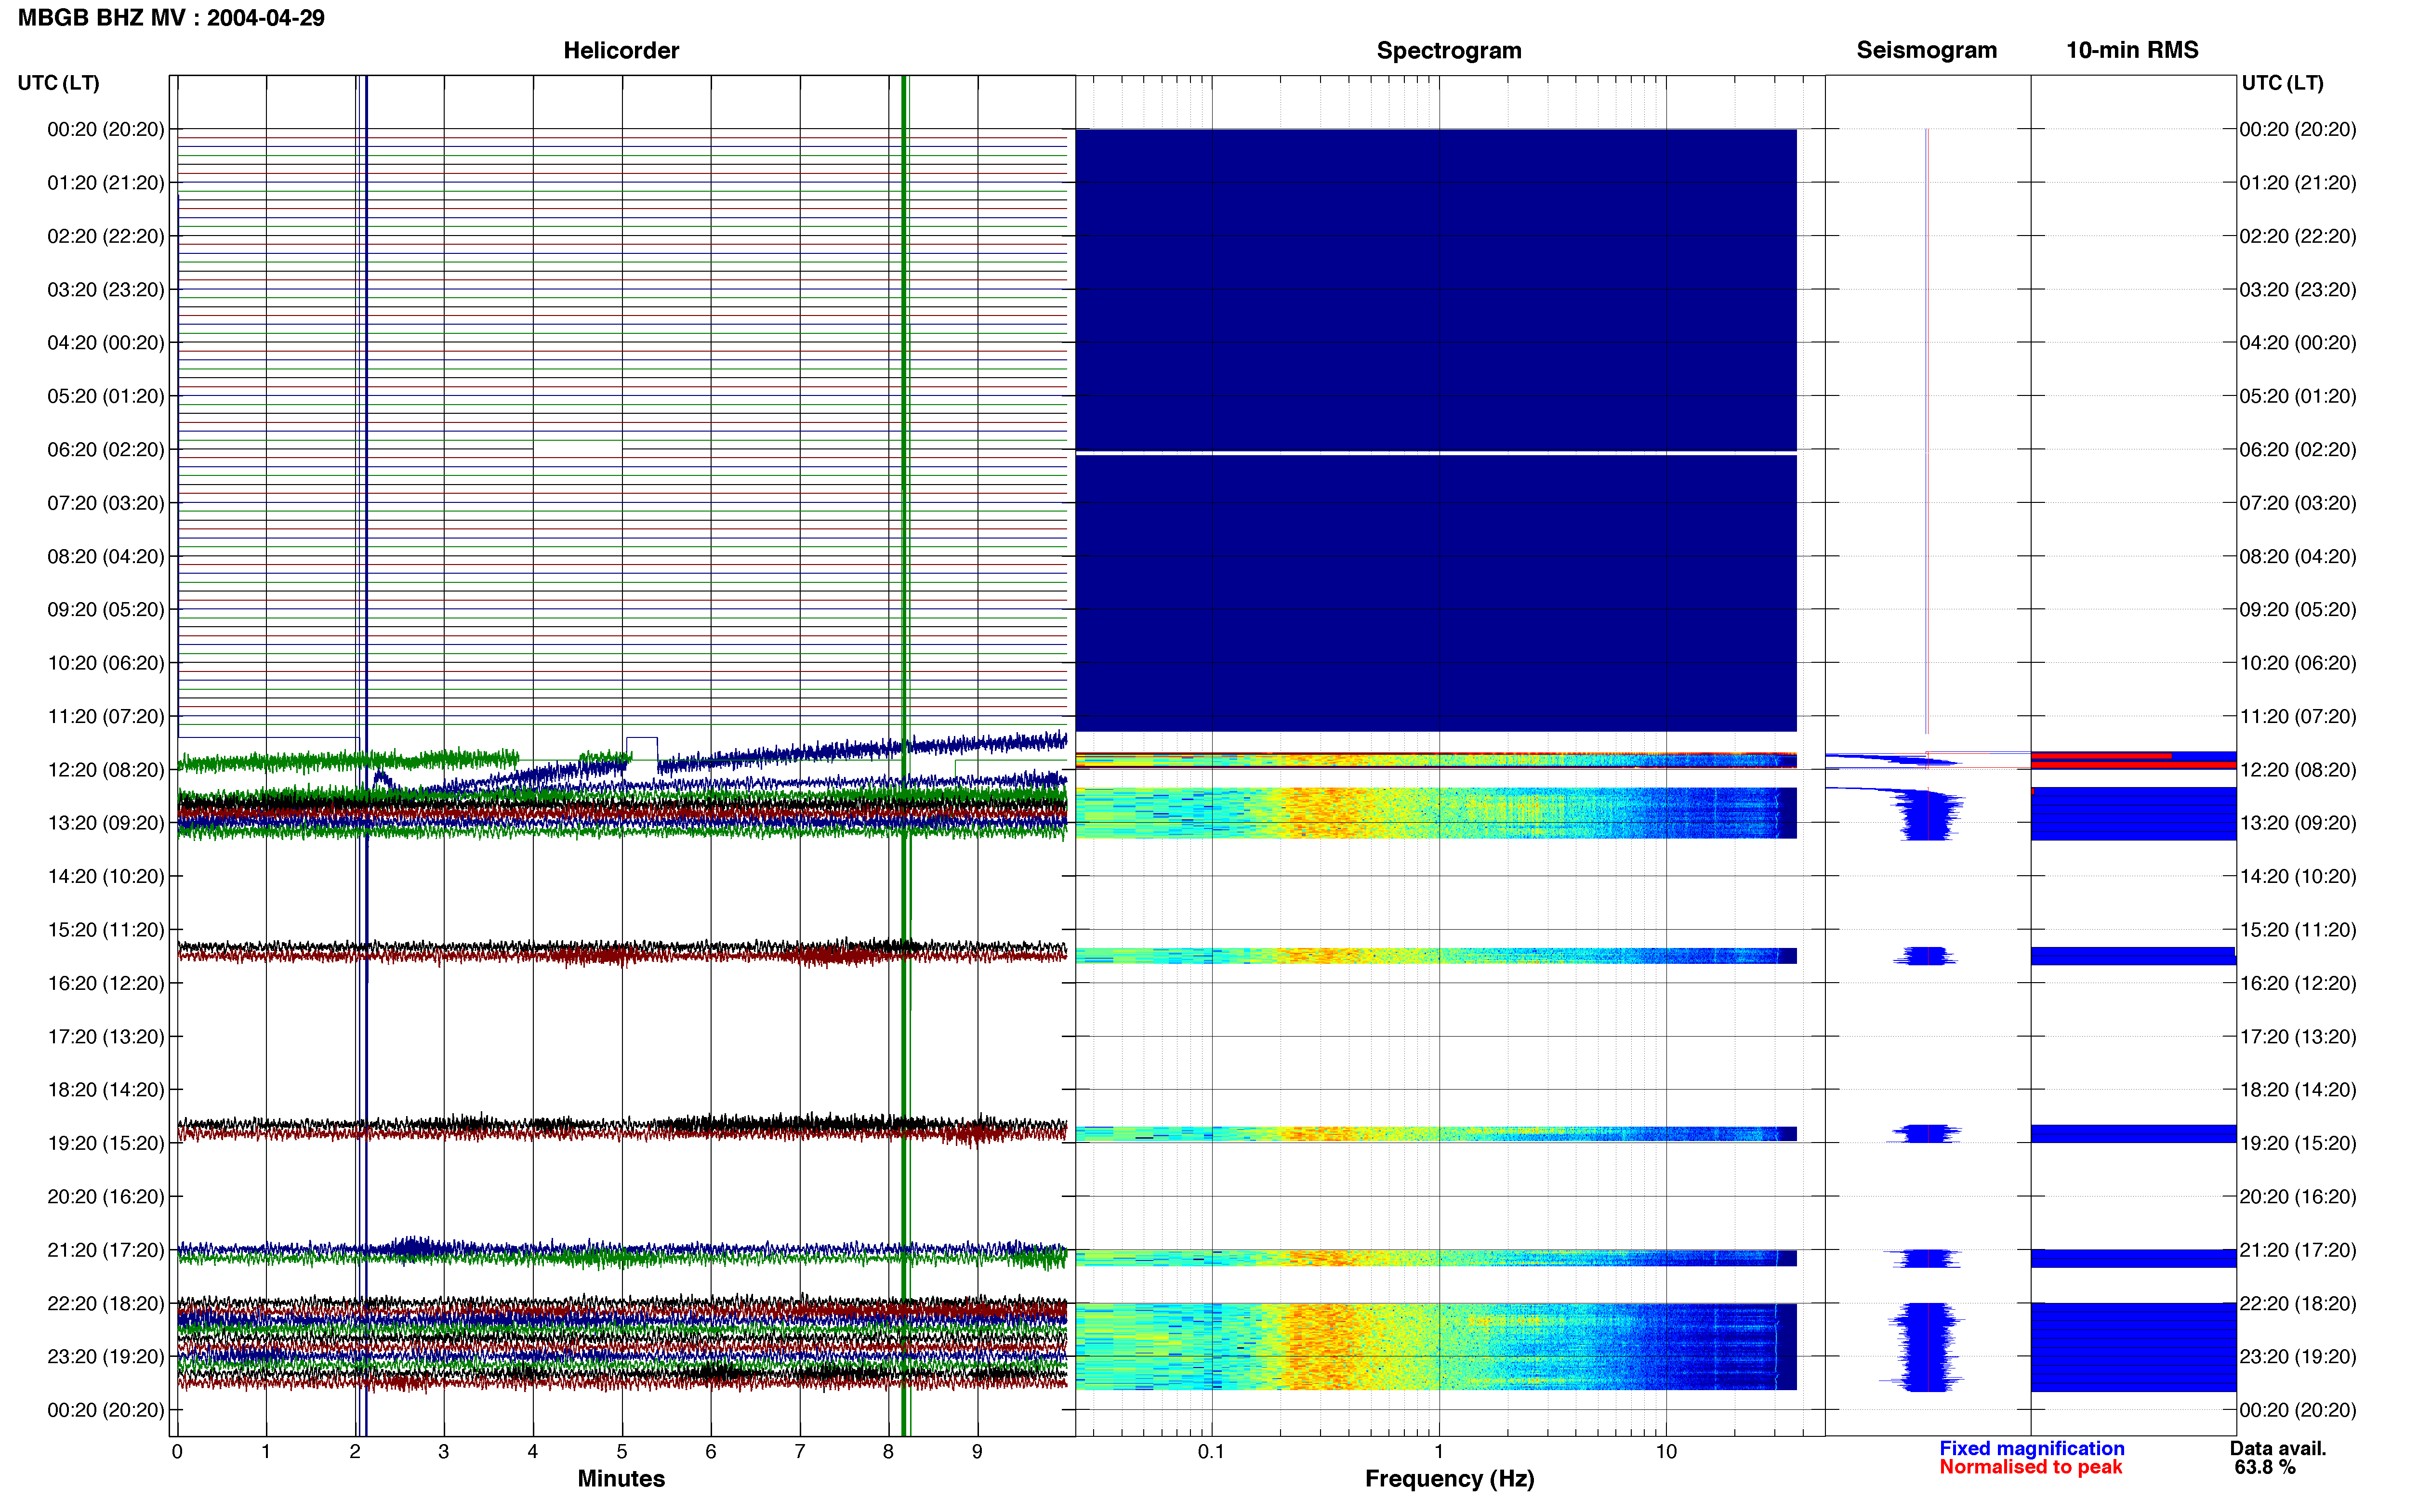Click the seismogram burst near 19:10 UTC
2418x1512 pixels.
click(1925, 1134)
